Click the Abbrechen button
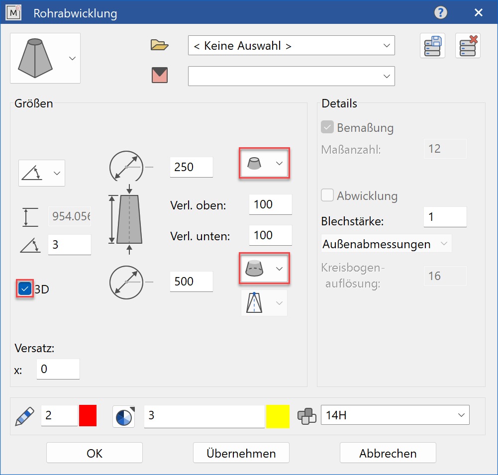Image resolution: width=498 pixels, height=475 pixels. tap(388, 453)
